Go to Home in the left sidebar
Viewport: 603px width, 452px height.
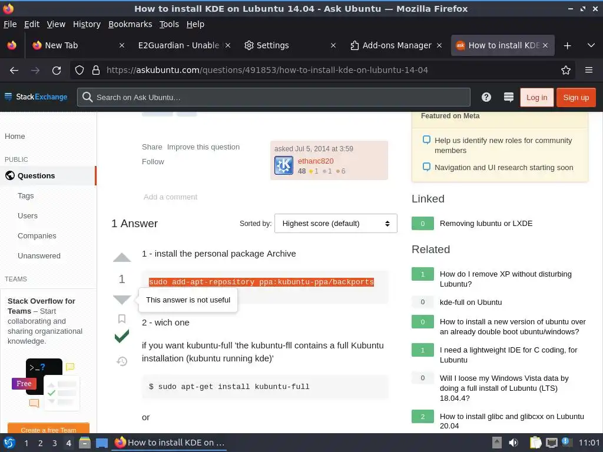(x=15, y=136)
